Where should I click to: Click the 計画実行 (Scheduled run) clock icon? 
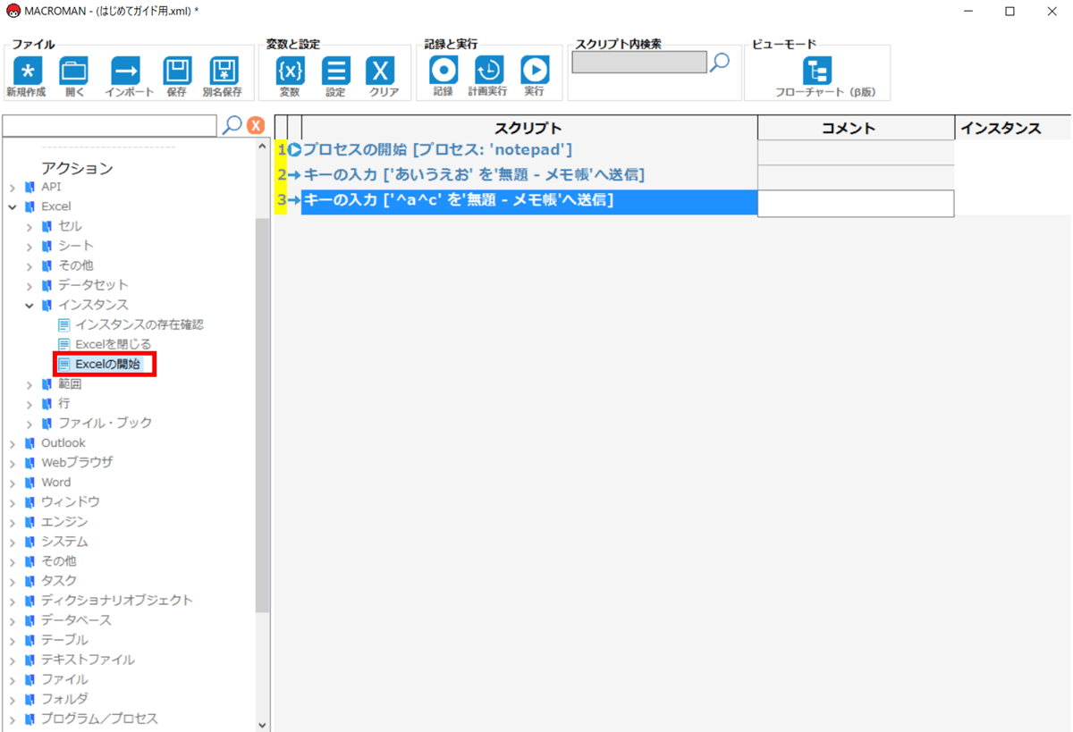488,70
